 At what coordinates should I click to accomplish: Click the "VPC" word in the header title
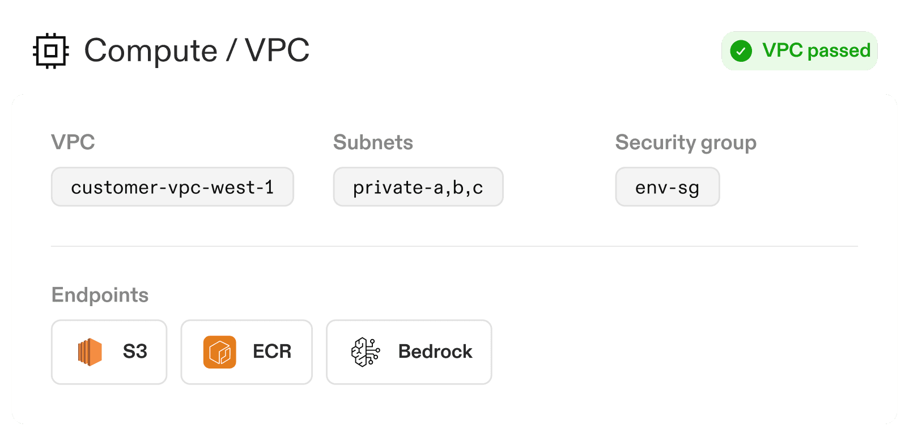click(278, 51)
